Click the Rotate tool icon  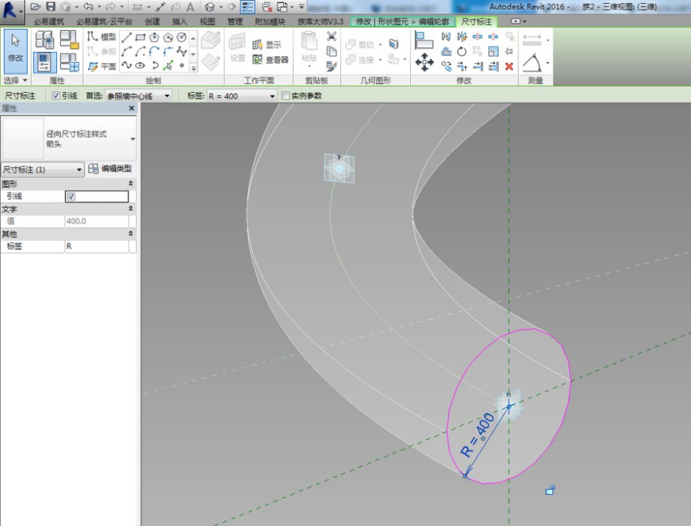[461, 52]
